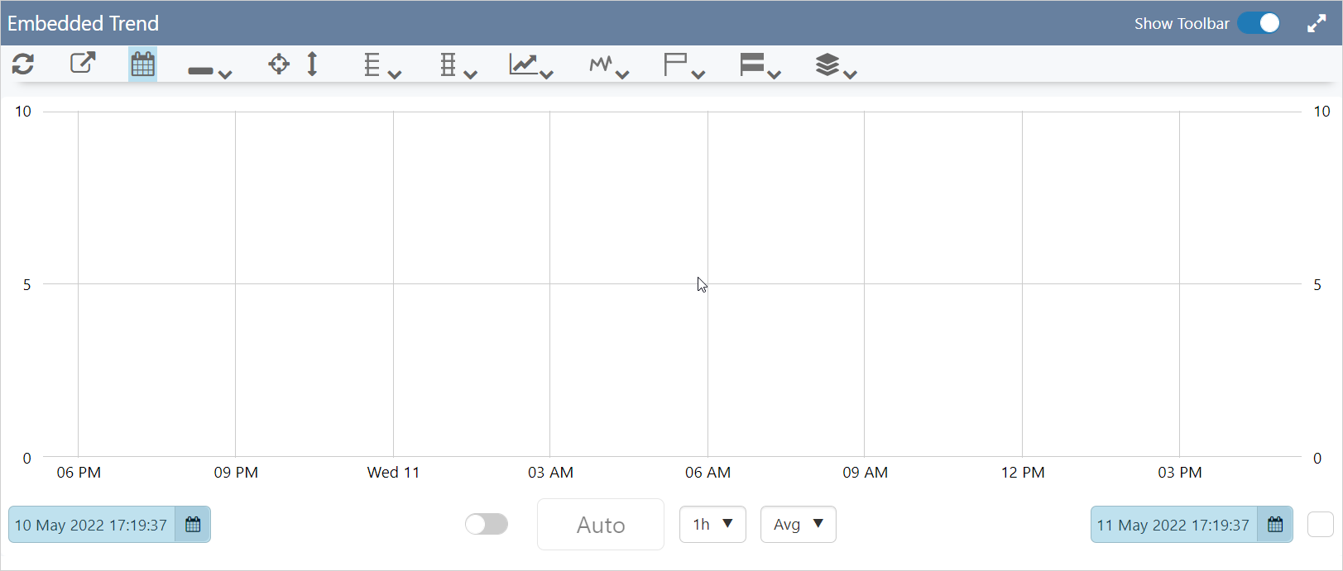Open the Avg aggregation dropdown
Viewport: 1343px width, 571px height.
tap(798, 524)
